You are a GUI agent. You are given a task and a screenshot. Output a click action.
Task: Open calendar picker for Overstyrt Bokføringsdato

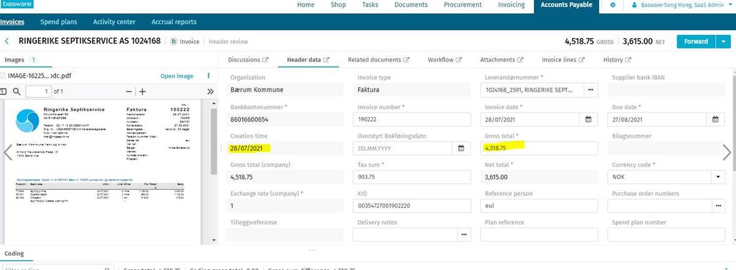(x=461, y=148)
